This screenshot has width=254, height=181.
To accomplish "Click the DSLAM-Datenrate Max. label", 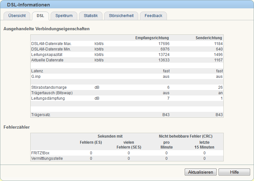I will coord(51,44).
